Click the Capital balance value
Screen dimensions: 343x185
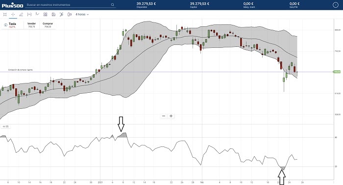199,4
